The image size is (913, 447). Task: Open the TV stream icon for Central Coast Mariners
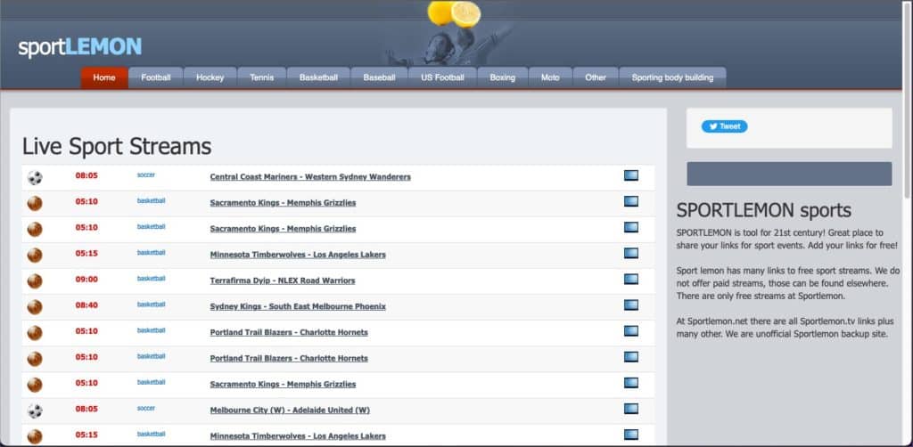(x=631, y=176)
